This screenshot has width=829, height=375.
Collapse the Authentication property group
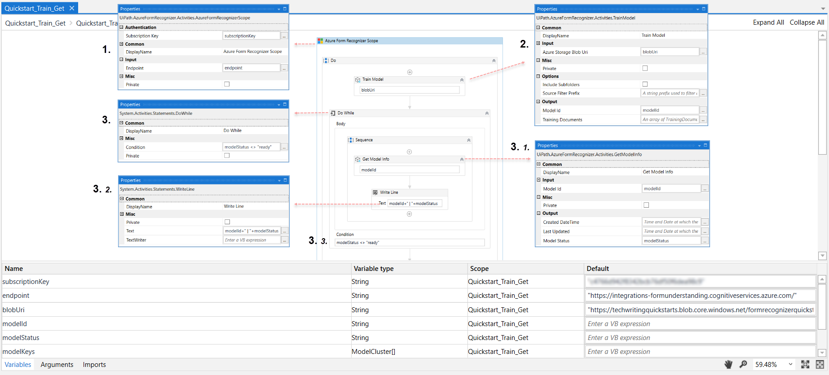click(x=121, y=27)
